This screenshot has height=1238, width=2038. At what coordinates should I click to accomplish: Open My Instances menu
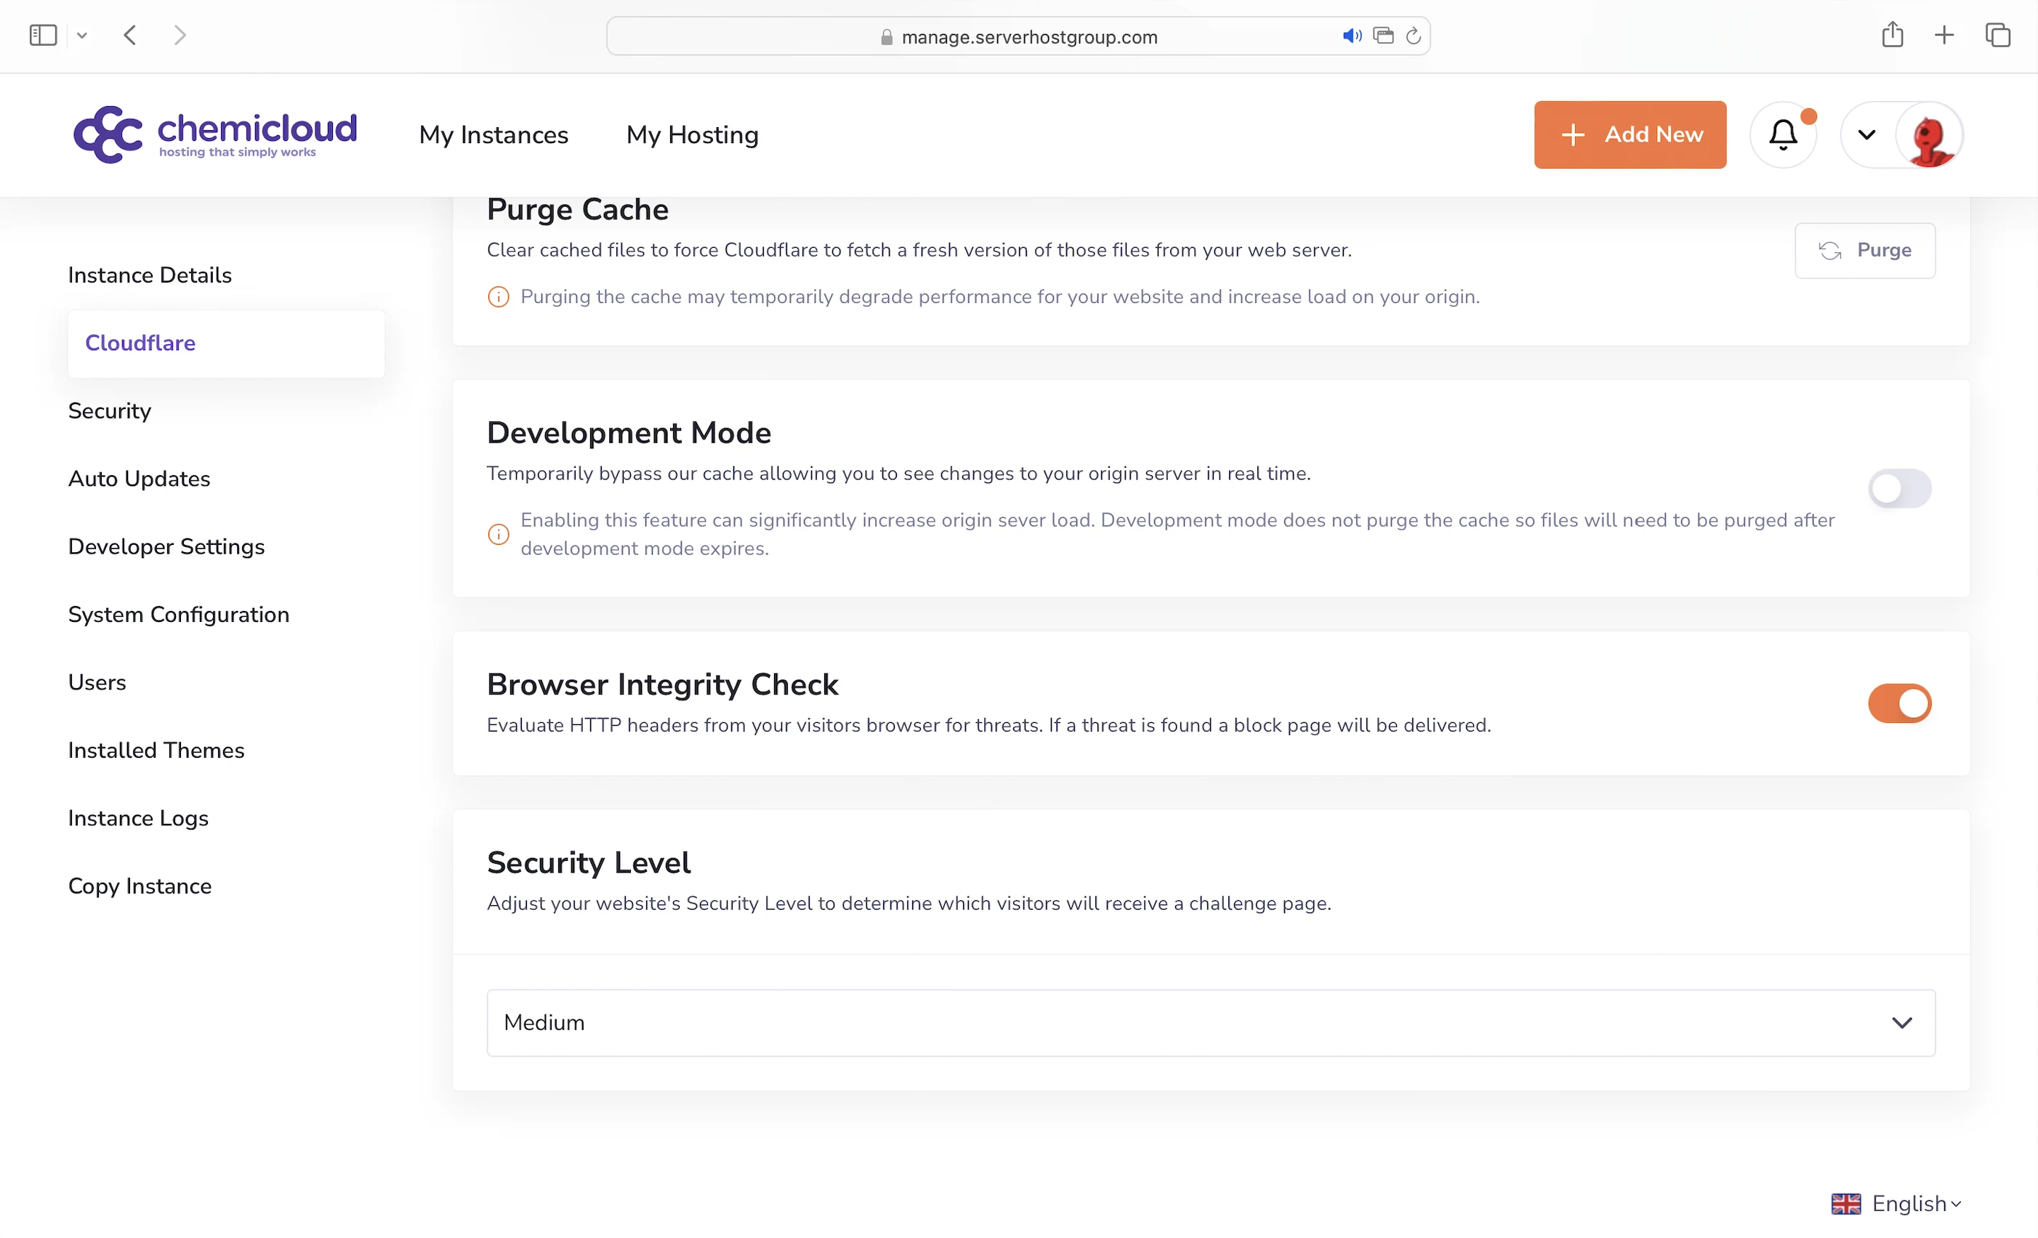coord(494,135)
